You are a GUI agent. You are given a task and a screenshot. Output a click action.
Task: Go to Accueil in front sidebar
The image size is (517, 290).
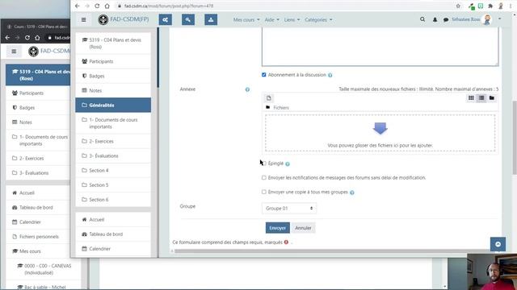point(113,220)
